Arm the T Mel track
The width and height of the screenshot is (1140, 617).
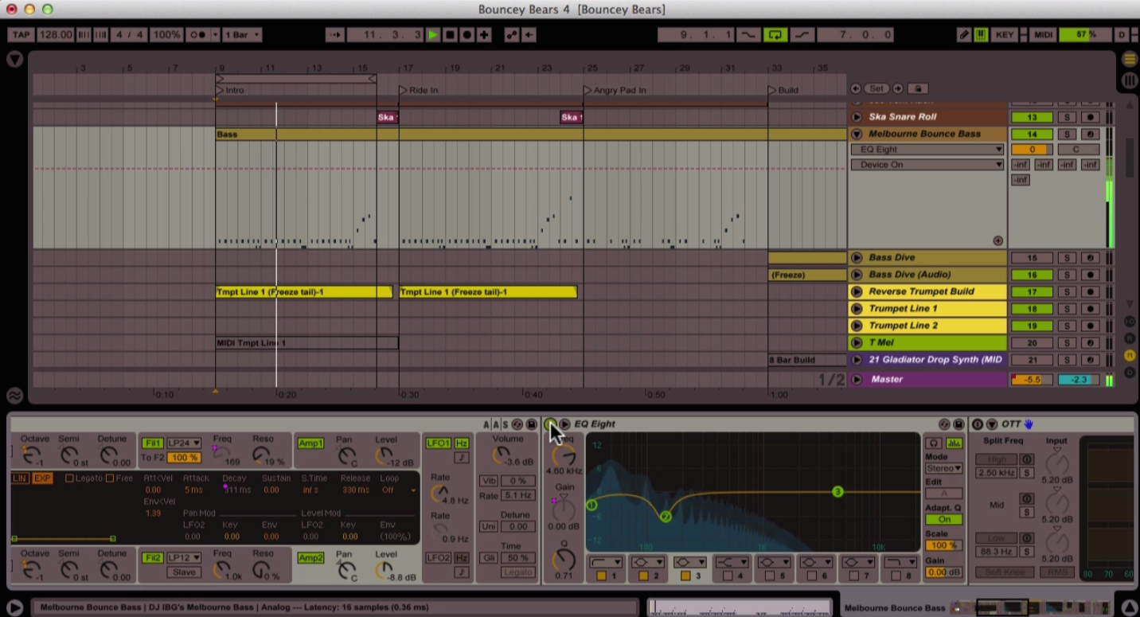coord(1090,342)
